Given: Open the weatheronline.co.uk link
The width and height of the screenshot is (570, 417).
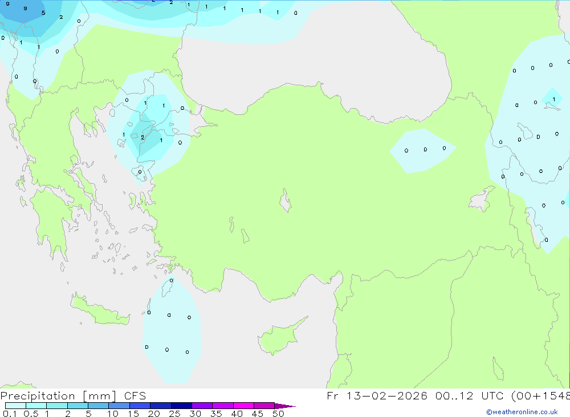Looking at the screenshot, I should pos(522,412).
